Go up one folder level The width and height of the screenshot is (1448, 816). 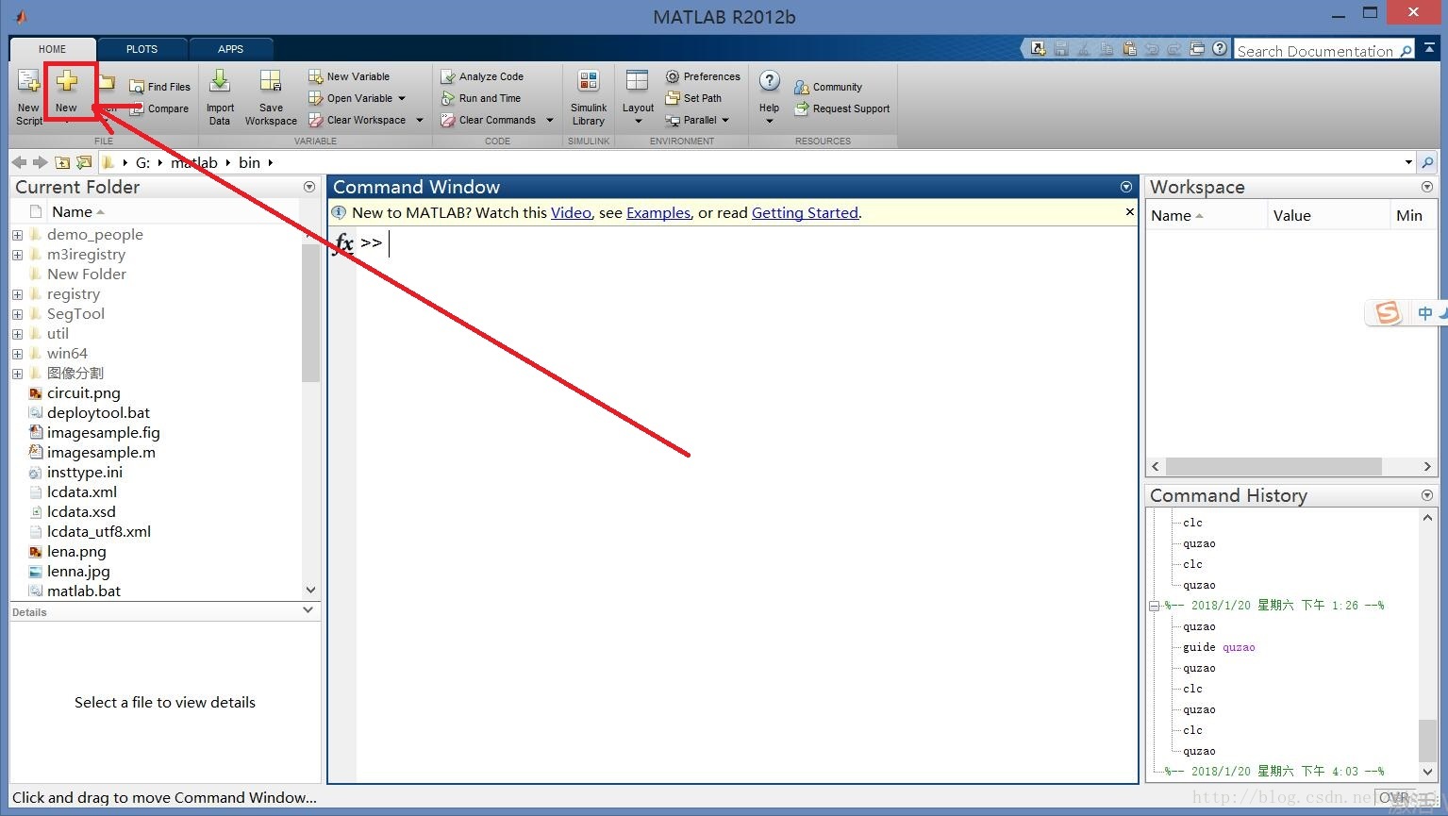62,162
